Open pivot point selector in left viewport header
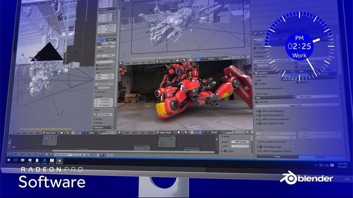353x198 pixels. (69, 133)
